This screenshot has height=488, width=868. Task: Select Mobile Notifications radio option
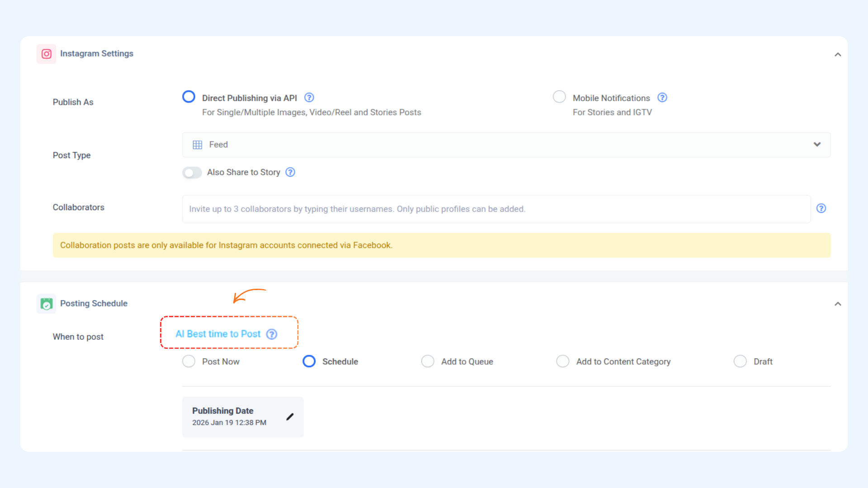559,97
